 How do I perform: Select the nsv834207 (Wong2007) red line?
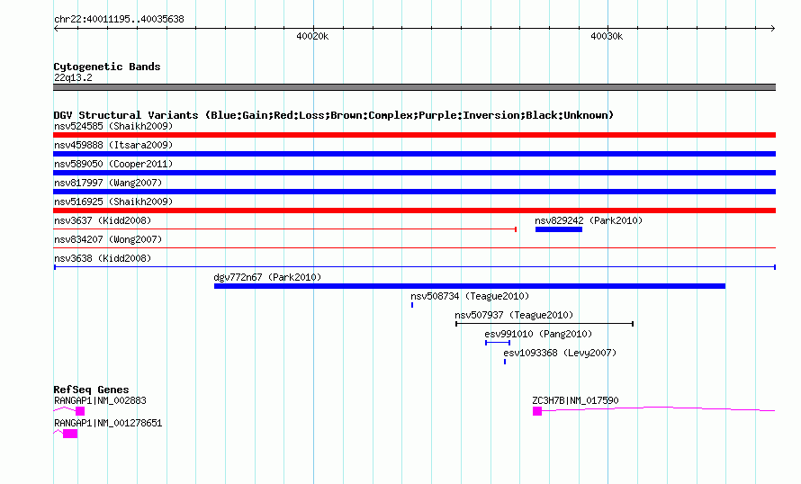pos(414,247)
